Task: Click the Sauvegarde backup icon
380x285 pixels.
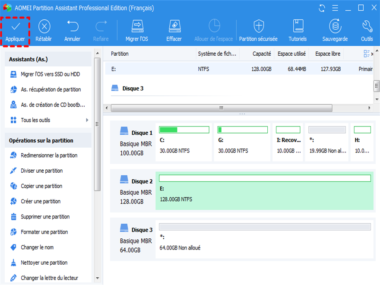Action: [335, 27]
